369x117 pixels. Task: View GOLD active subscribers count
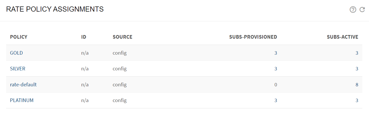pyautogui.click(x=357, y=53)
